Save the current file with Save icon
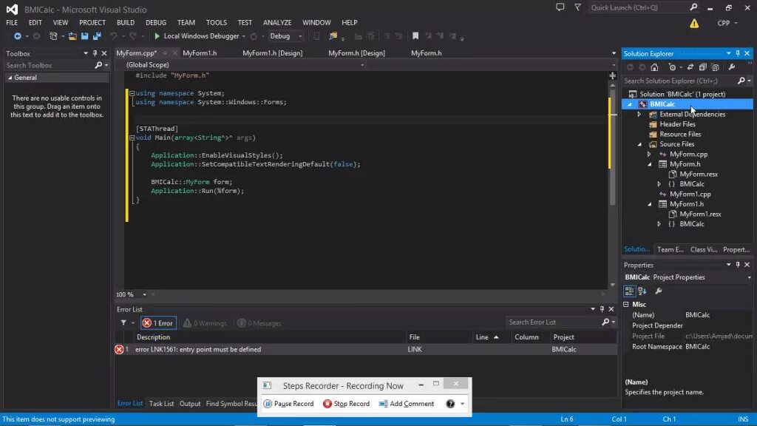757x426 pixels. click(84, 36)
